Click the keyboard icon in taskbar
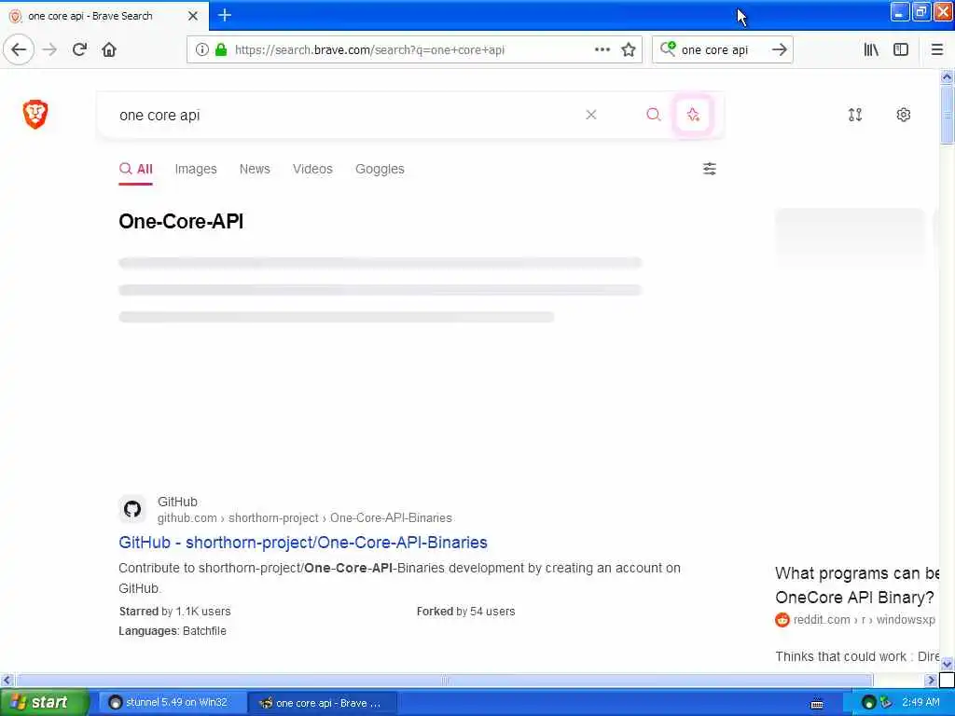Image resolution: width=955 pixels, height=716 pixels. (x=817, y=703)
